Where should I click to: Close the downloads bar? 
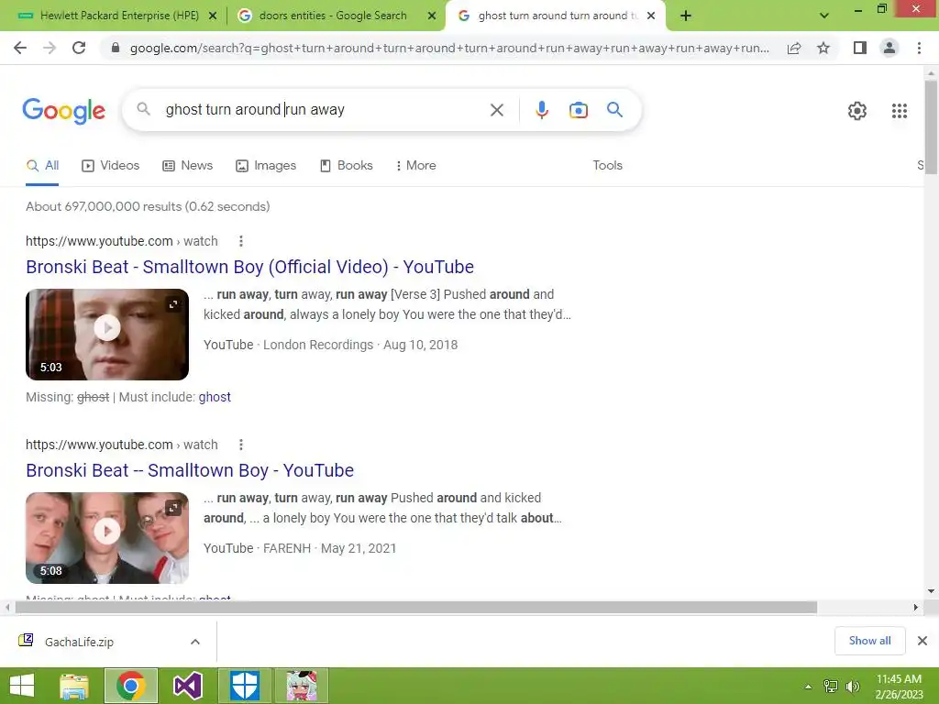coord(922,641)
